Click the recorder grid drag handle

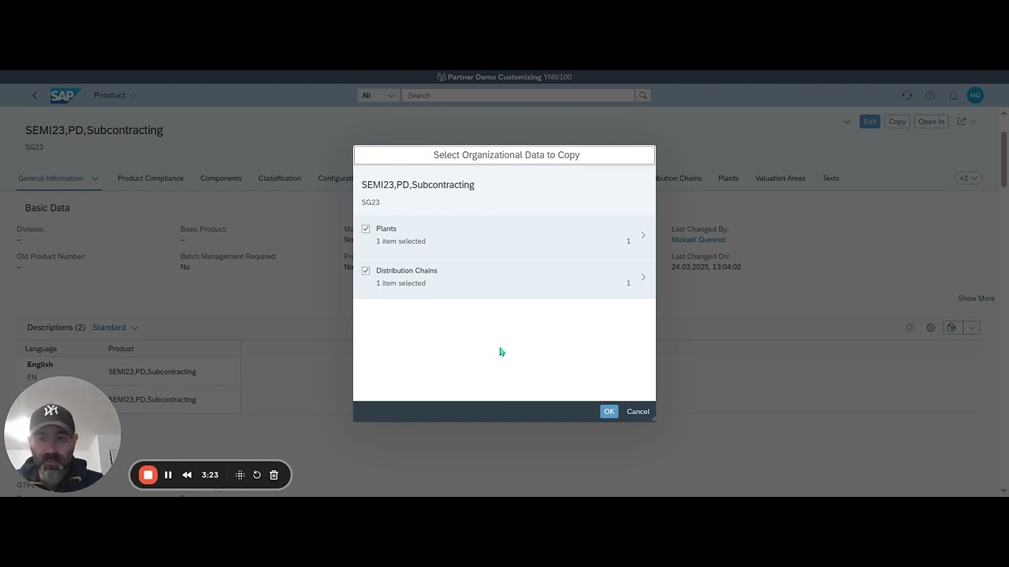tap(240, 475)
